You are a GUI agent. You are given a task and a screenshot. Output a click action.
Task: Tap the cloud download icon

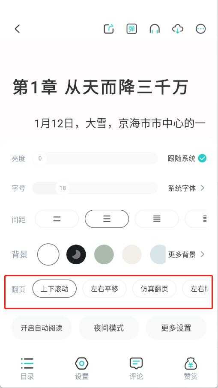point(178,29)
